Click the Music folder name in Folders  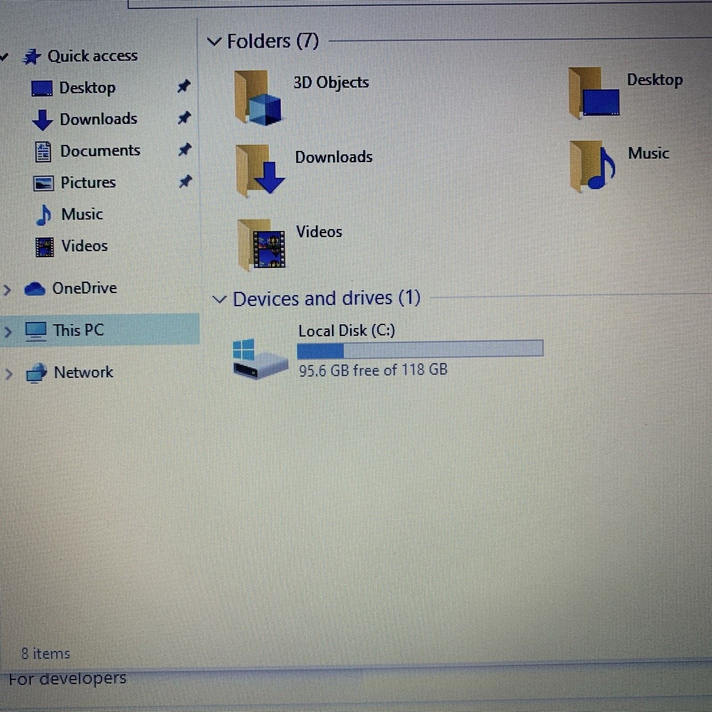(648, 154)
